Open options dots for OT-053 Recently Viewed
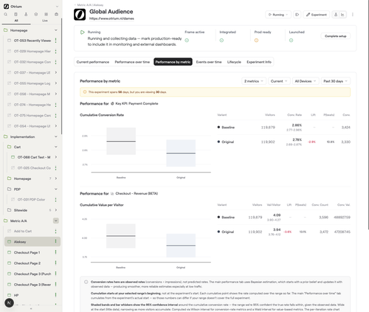Image resolution: width=369 pixels, height=312 pixels. pos(55,41)
